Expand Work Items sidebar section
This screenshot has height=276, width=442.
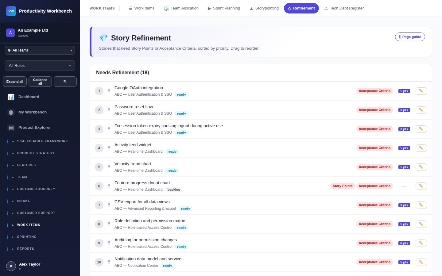40,225
